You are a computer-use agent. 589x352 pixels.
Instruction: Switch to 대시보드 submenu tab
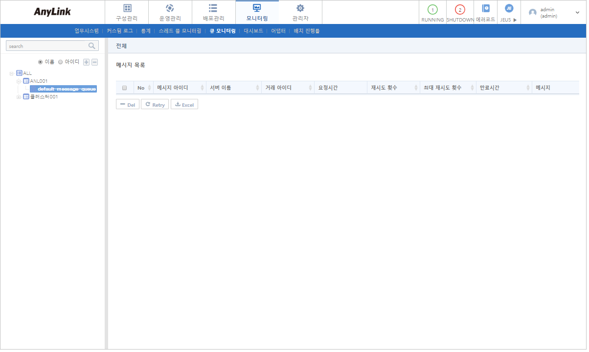(x=253, y=31)
